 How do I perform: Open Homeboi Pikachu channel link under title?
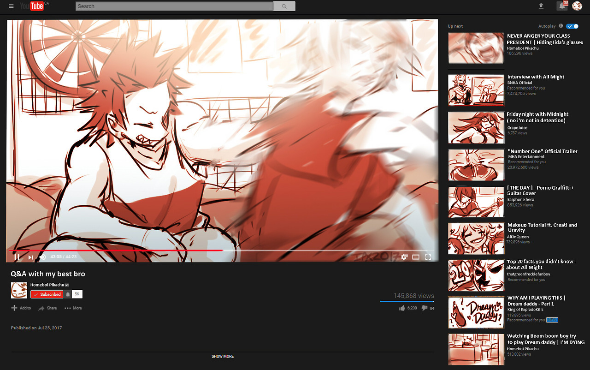(x=47, y=285)
